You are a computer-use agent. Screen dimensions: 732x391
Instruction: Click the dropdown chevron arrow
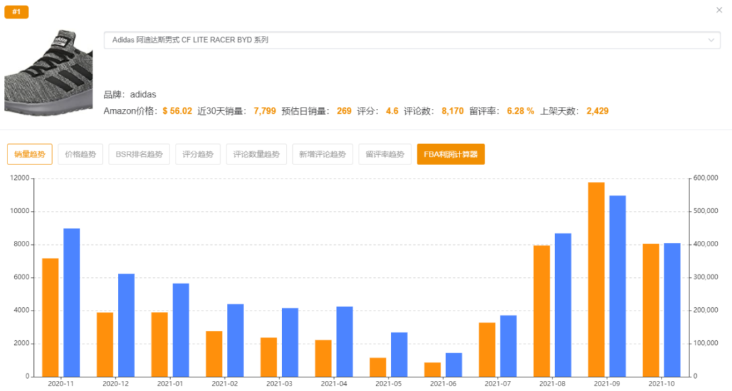click(711, 40)
